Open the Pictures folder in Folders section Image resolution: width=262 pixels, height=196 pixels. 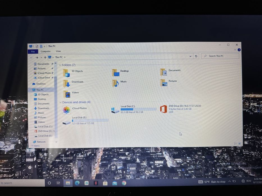(164, 83)
